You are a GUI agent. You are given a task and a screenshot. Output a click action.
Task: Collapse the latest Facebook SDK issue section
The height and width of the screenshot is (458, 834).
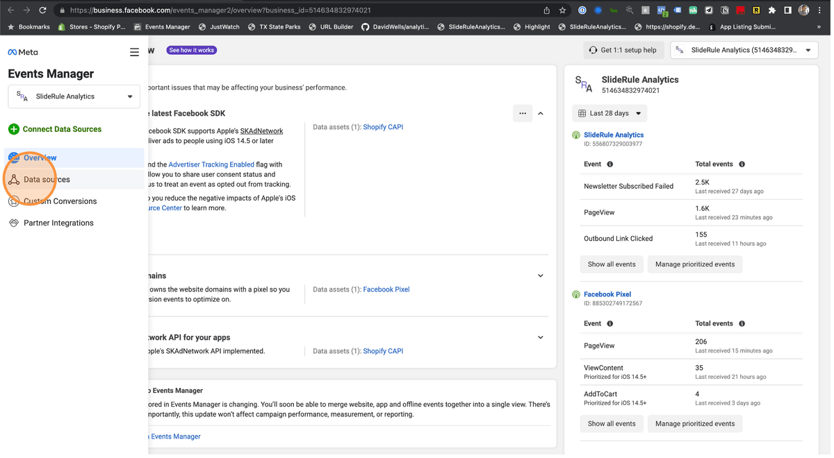[541, 113]
